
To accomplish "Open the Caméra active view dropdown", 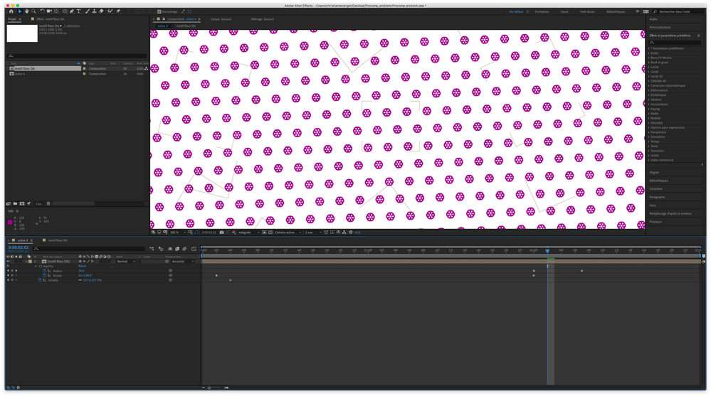I will [x=288, y=232].
